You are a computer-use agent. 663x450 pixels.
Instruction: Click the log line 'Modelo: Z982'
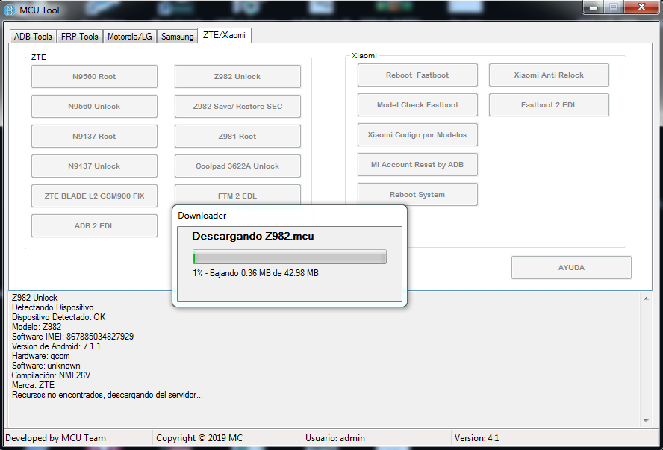tap(37, 327)
